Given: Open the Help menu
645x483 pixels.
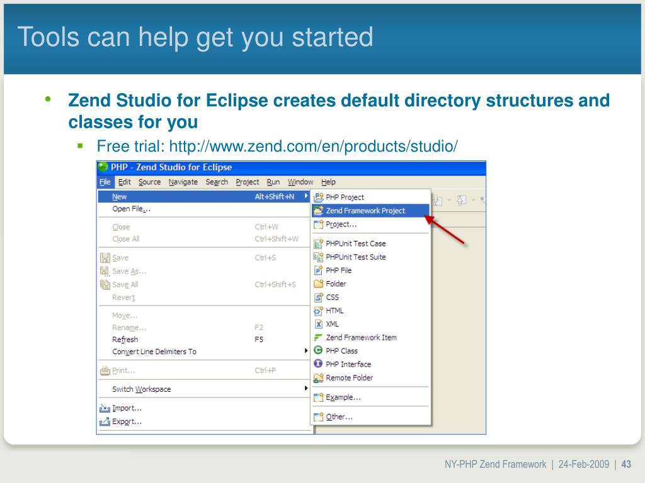Looking at the screenshot, I should (328, 182).
